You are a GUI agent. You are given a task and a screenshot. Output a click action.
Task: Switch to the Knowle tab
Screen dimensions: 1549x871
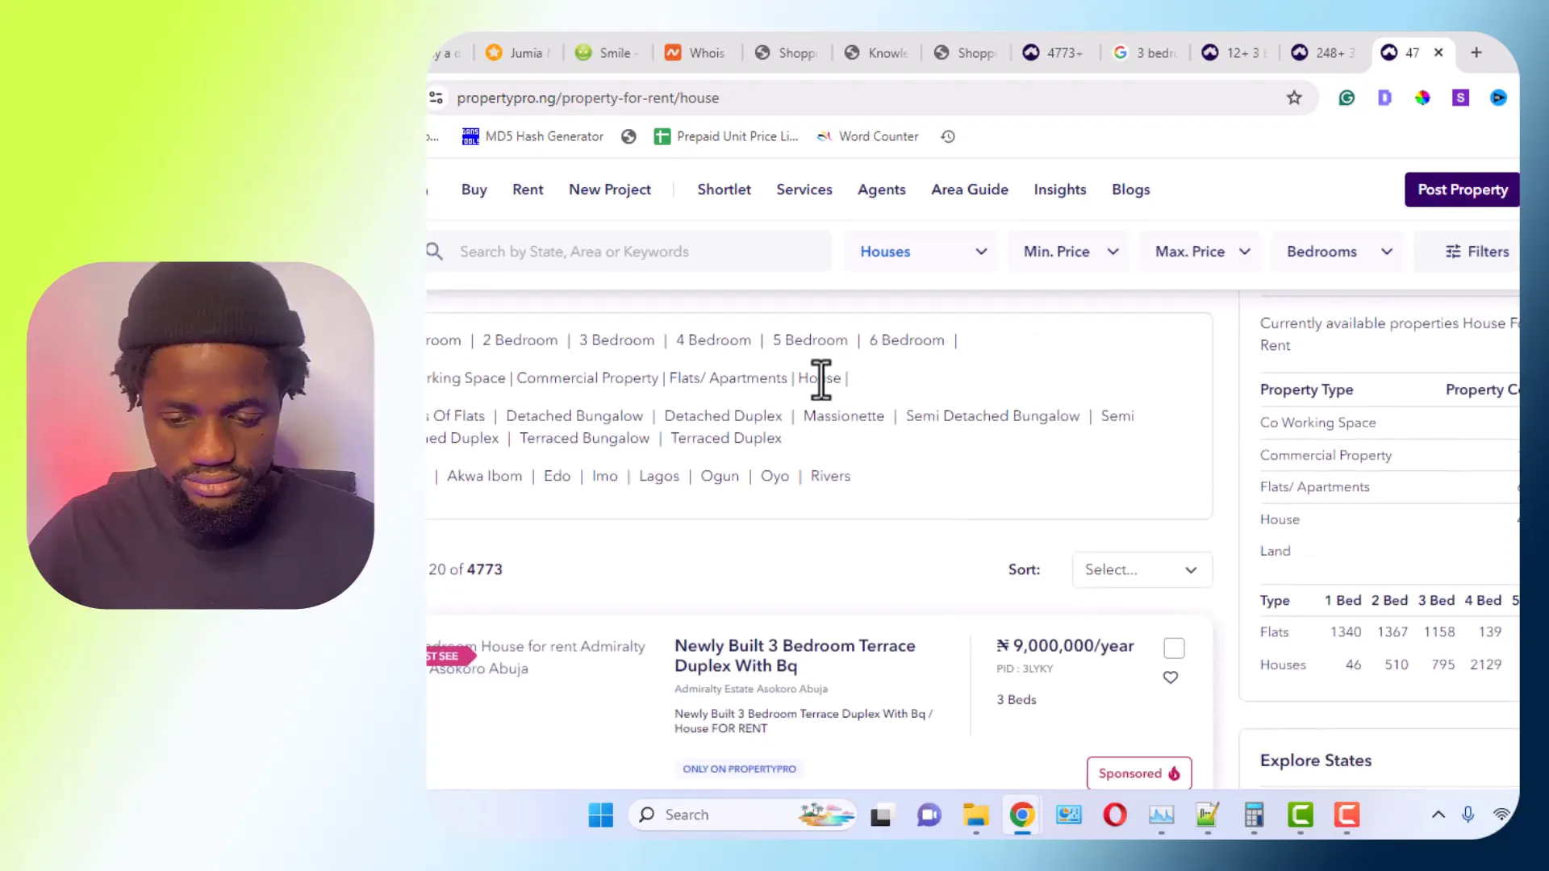[876, 52]
